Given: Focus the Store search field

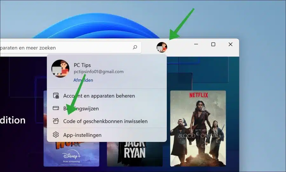Looking at the screenshot, I should [71, 48].
